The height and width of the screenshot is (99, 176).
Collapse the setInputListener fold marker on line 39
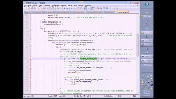(x=31, y=40)
